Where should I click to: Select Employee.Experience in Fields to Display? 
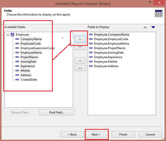coord(108,57)
